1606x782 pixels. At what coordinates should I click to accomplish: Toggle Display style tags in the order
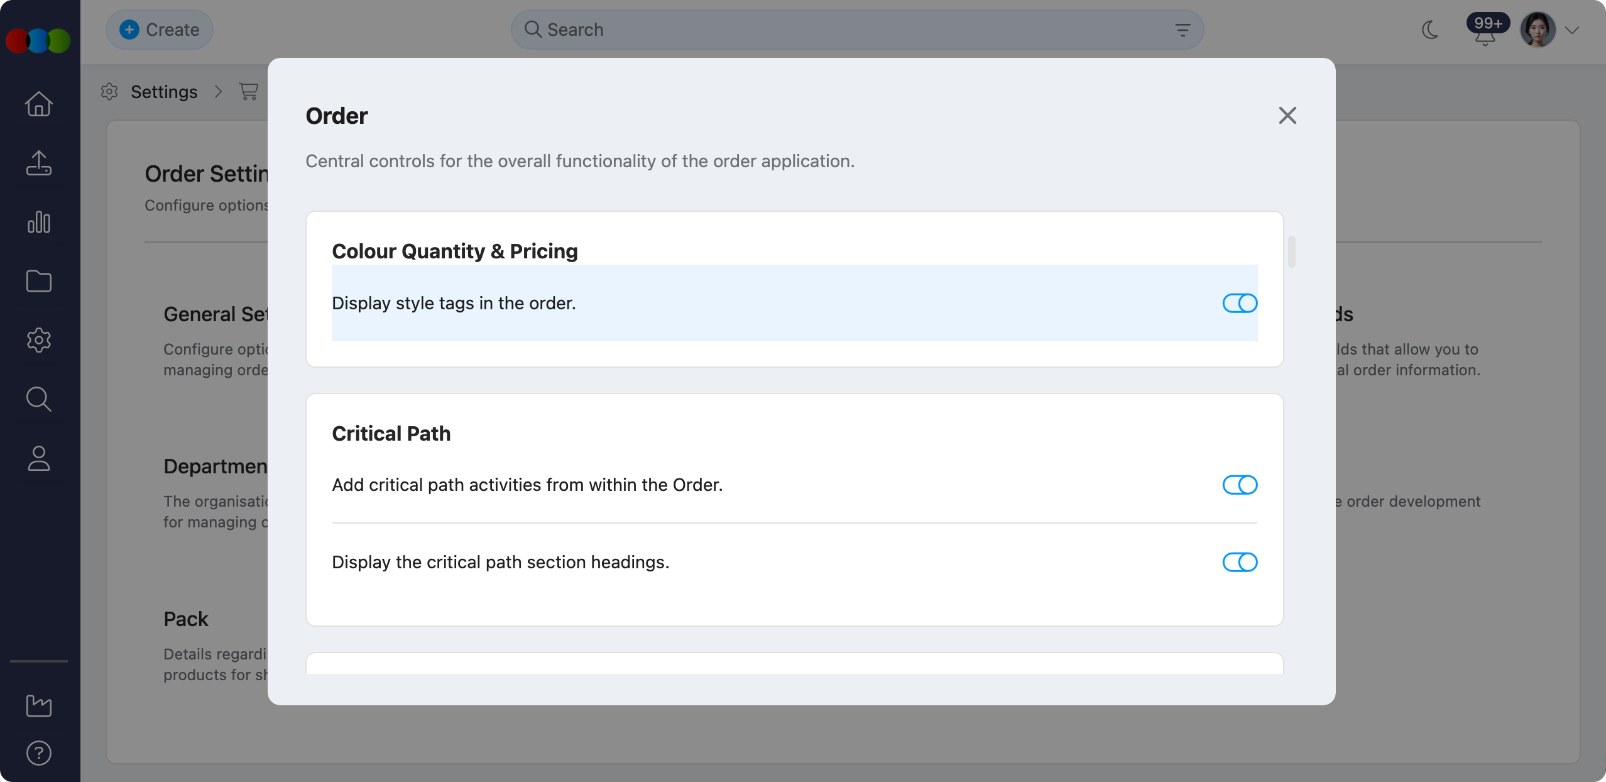click(1239, 303)
